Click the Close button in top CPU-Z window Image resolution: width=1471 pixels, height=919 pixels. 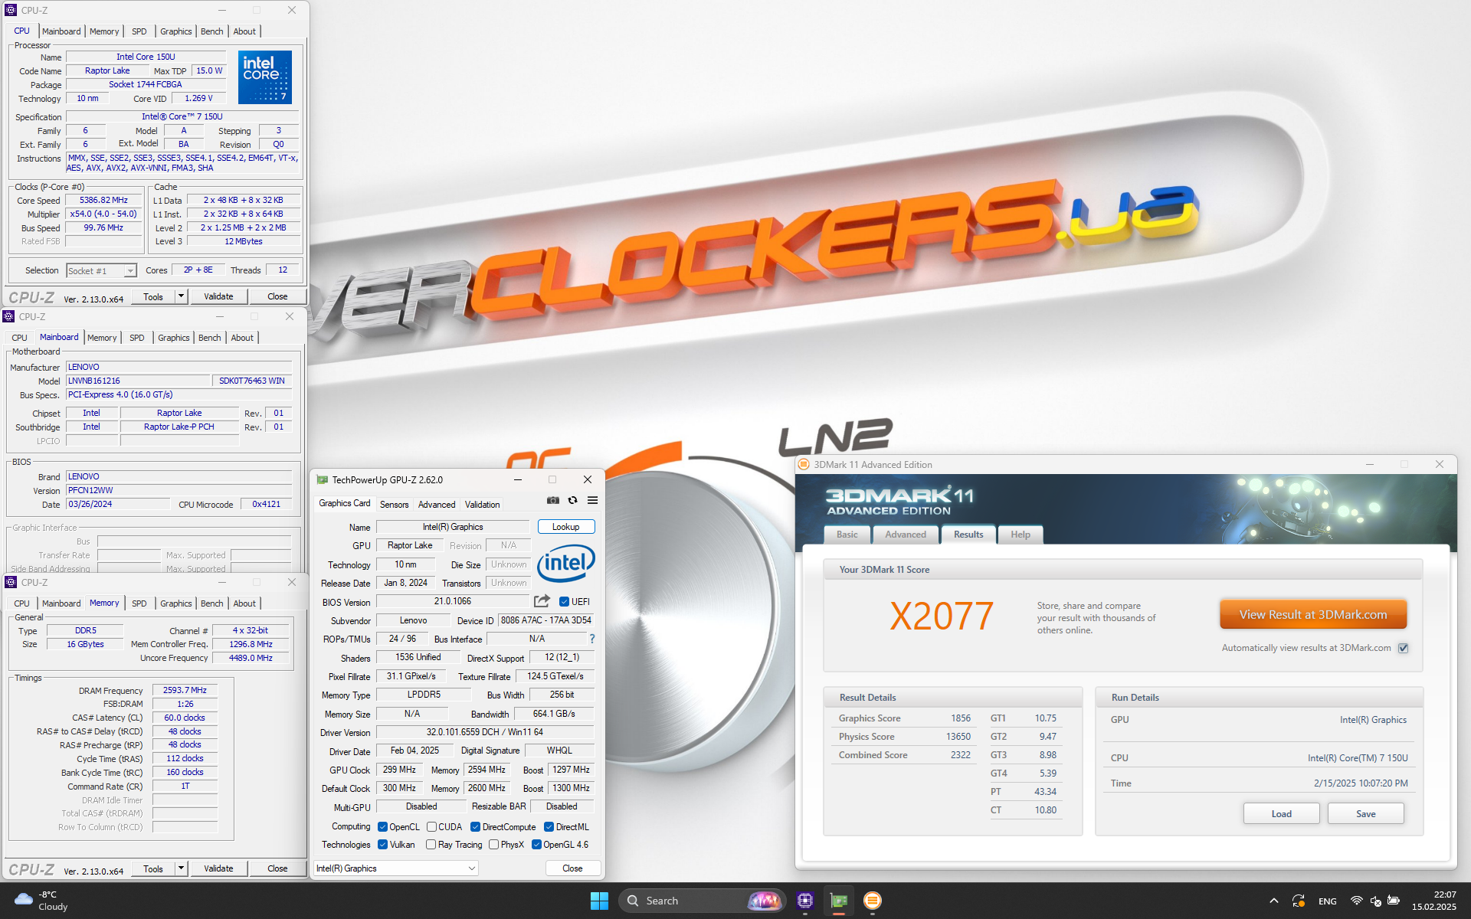pyautogui.click(x=277, y=296)
